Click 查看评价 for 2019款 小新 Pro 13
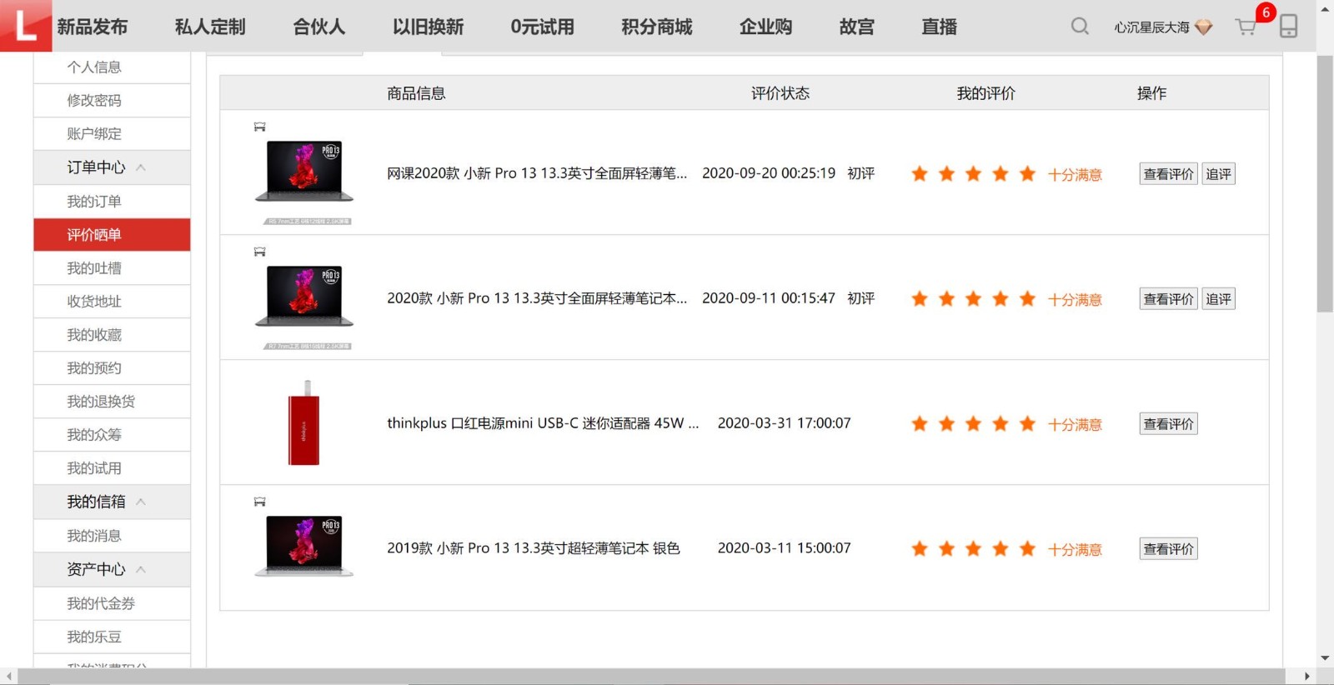This screenshot has height=685, width=1334. [x=1168, y=548]
